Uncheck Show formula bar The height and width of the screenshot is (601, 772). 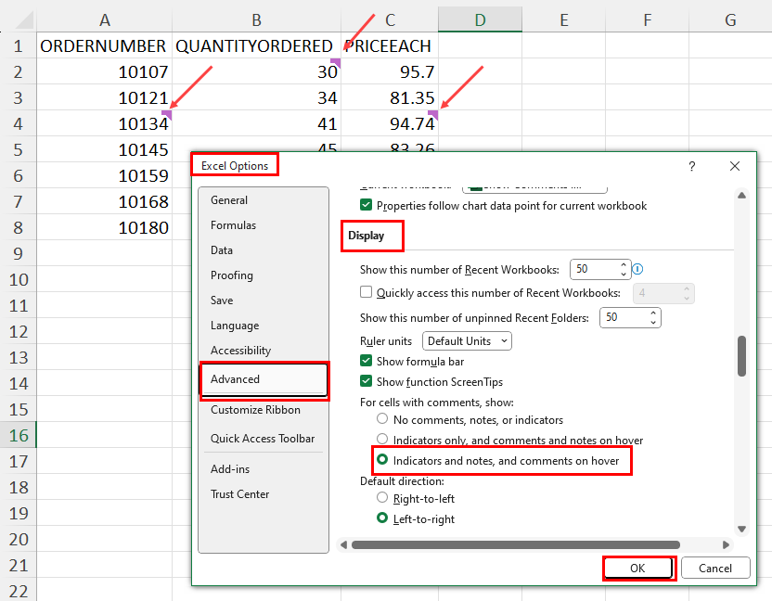tap(366, 361)
